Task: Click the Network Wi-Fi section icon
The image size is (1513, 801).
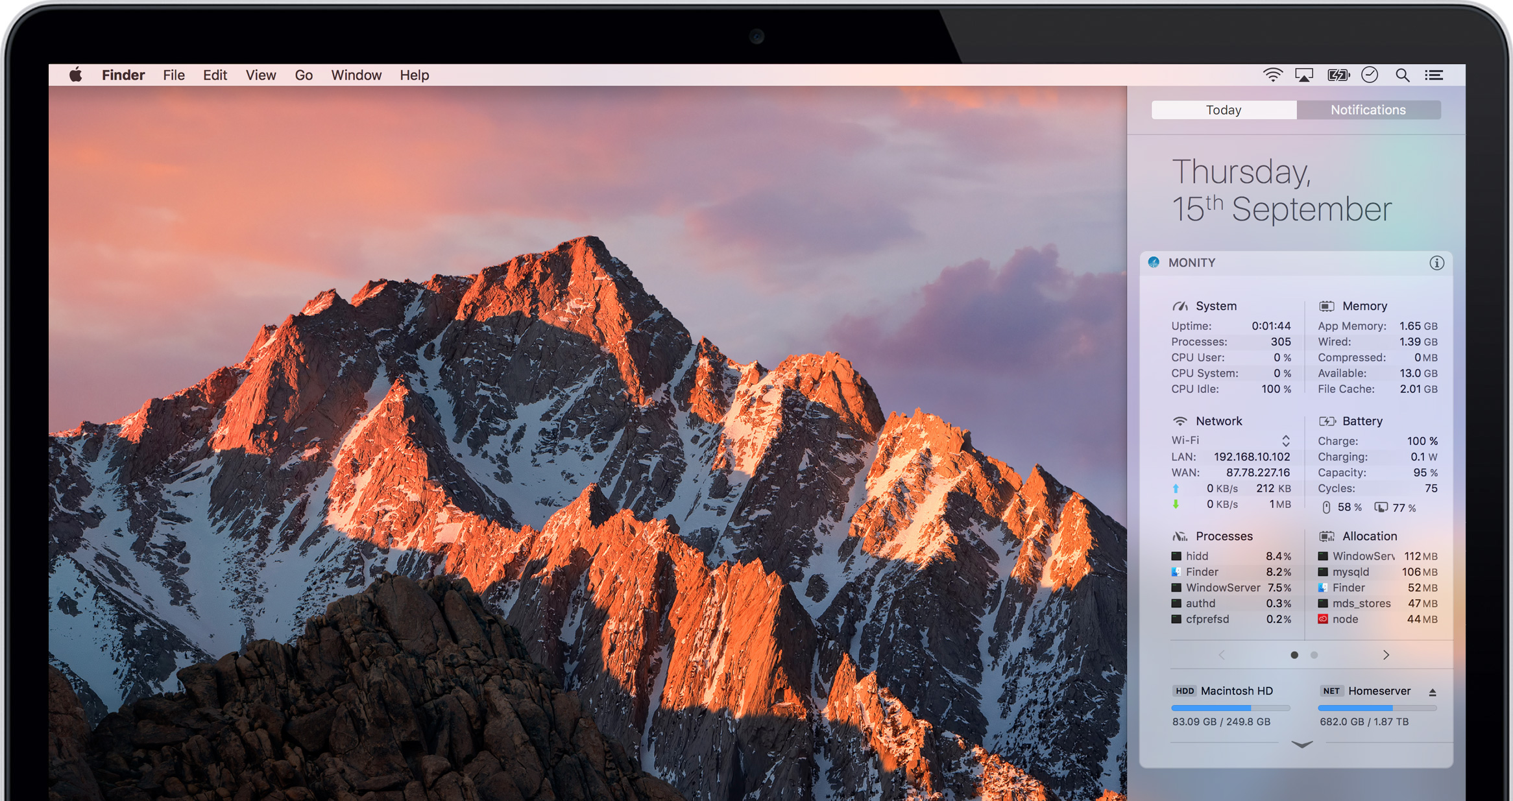Action: pyautogui.click(x=1180, y=421)
